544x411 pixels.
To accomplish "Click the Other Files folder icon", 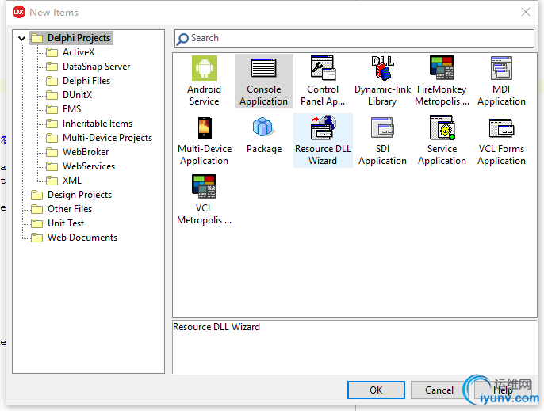I will pyautogui.click(x=36, y=209).
